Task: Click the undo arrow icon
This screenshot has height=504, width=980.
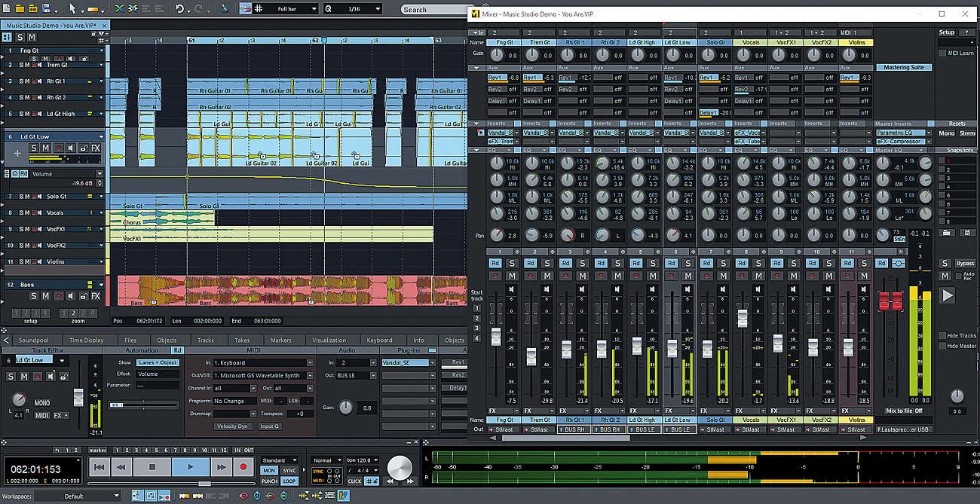Action: click(180, 8)
